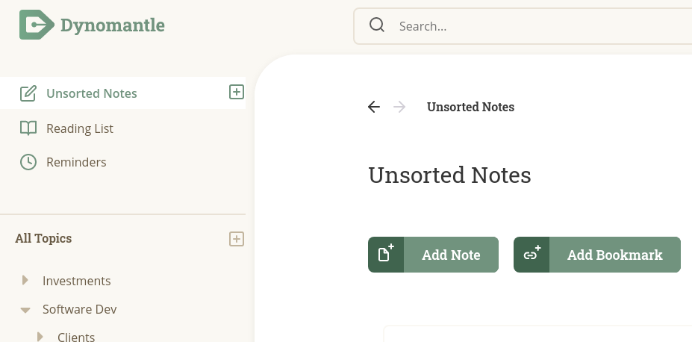692x342 pixels.
Task: Click the link icon on Add Bookmark
Action: pos(532,255)
